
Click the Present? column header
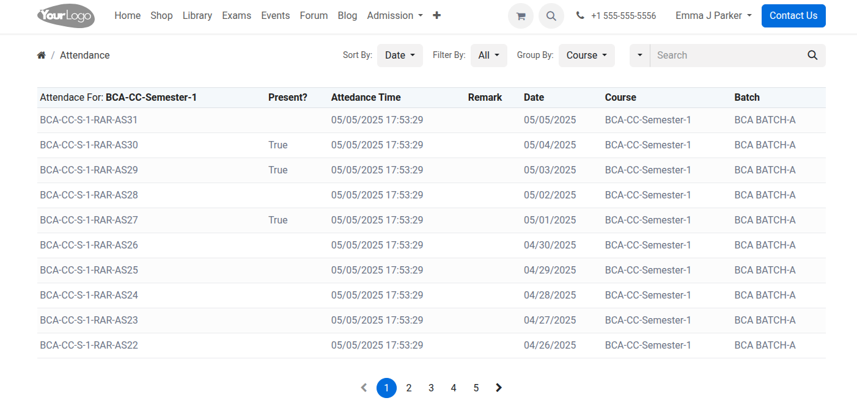point(288,98)
